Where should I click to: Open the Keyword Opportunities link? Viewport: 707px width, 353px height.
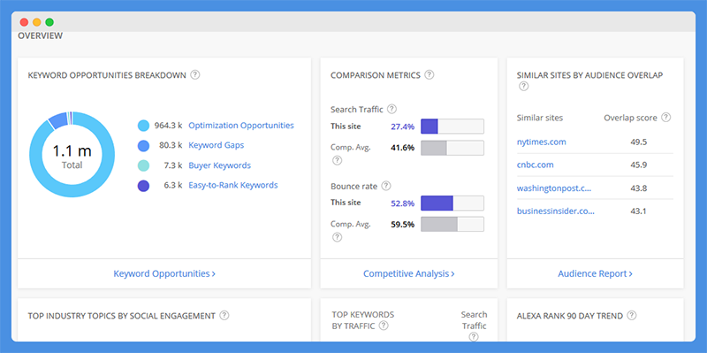click(164, 273)
